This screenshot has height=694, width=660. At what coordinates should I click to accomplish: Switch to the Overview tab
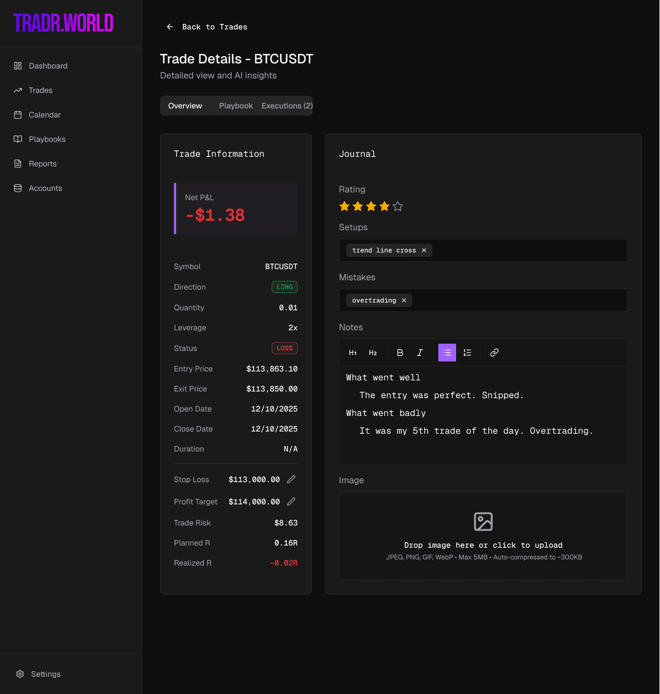coord(186,106)
